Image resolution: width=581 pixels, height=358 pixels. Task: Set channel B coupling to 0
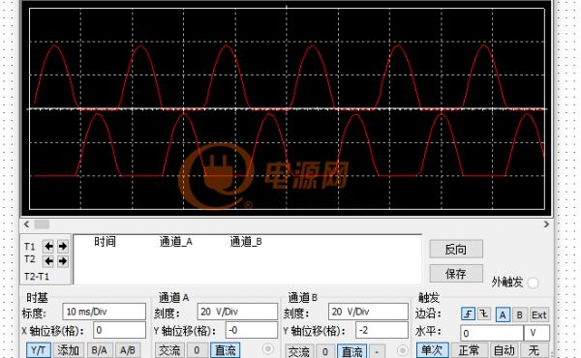tap(325, 351)
